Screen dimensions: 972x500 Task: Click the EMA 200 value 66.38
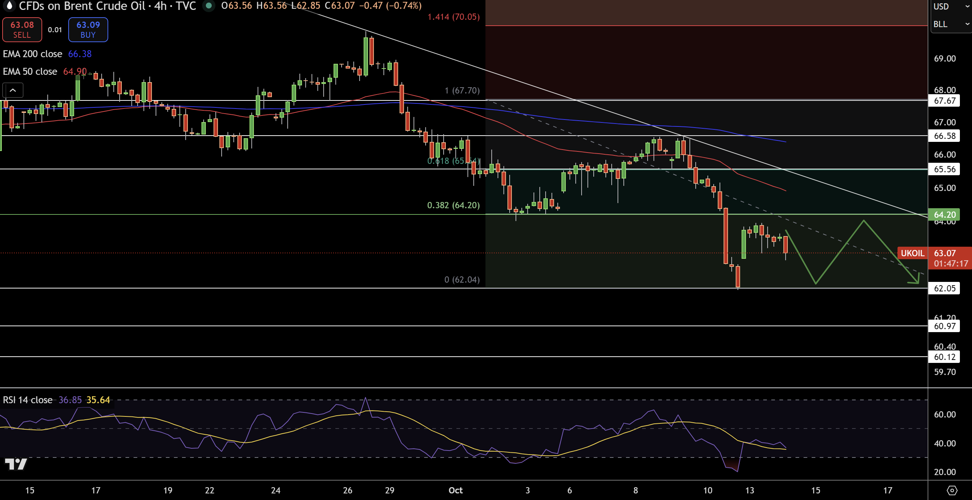[80, 54]
